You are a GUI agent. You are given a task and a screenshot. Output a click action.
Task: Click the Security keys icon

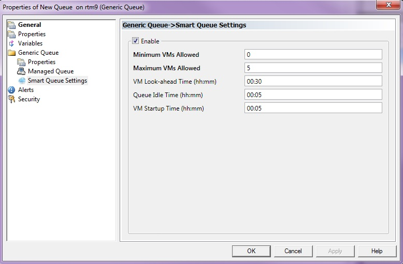coord(11,99)
